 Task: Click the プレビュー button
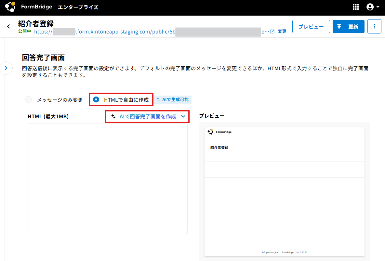[311, 27]
